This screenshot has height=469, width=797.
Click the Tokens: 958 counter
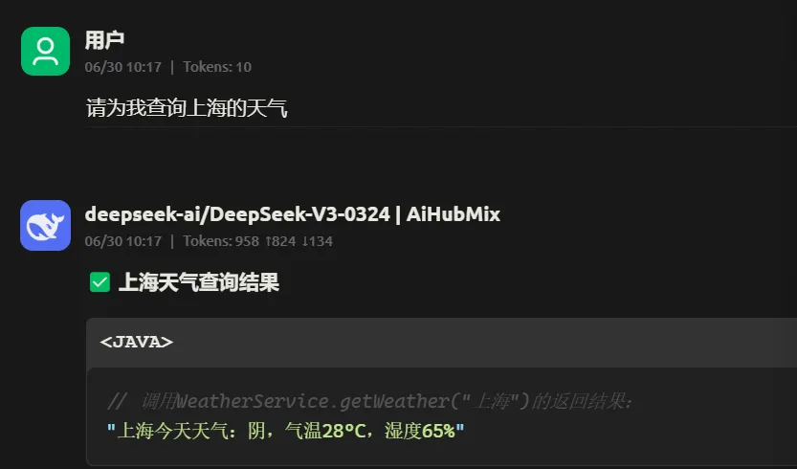(x=221, y=241)
